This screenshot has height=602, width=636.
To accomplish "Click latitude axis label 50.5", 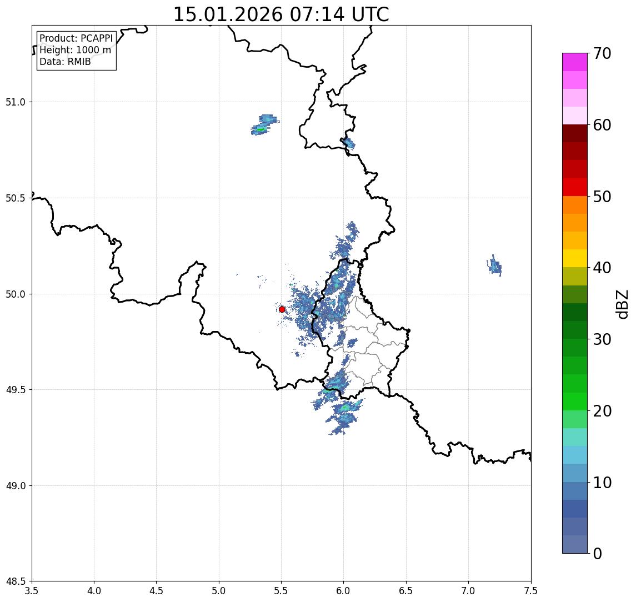I will pyautogui.click(x=16, y=198).
